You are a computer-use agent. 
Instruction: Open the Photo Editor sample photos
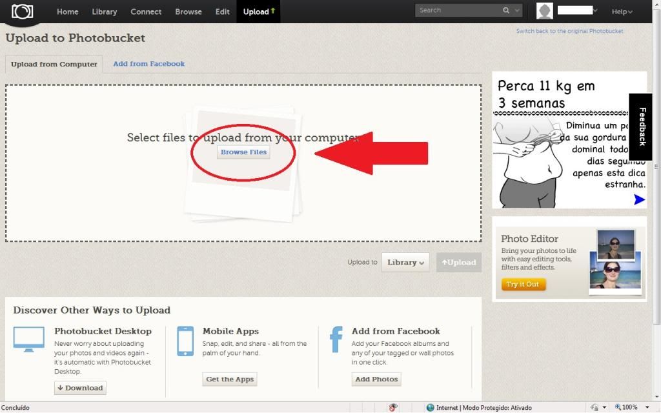coord(615,262)
